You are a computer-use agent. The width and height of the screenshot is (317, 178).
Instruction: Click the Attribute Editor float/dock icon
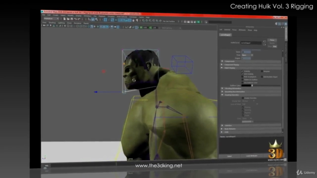point(281,27)
